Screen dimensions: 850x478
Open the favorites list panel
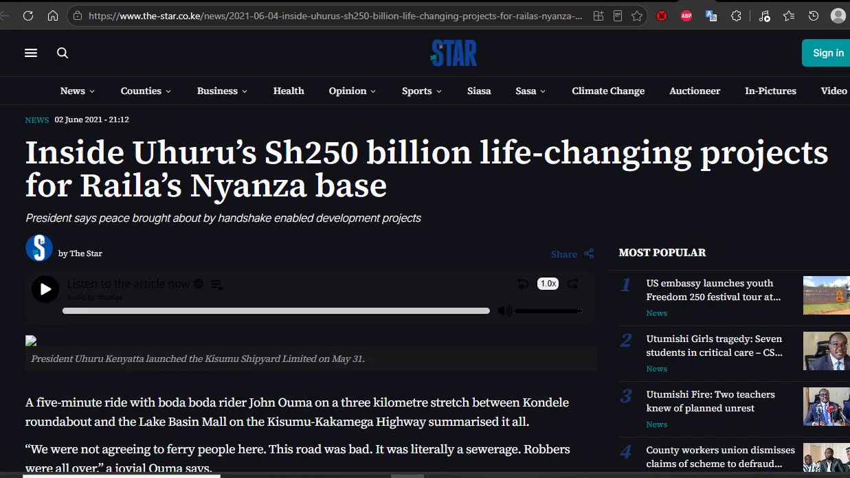click(789, 16)
